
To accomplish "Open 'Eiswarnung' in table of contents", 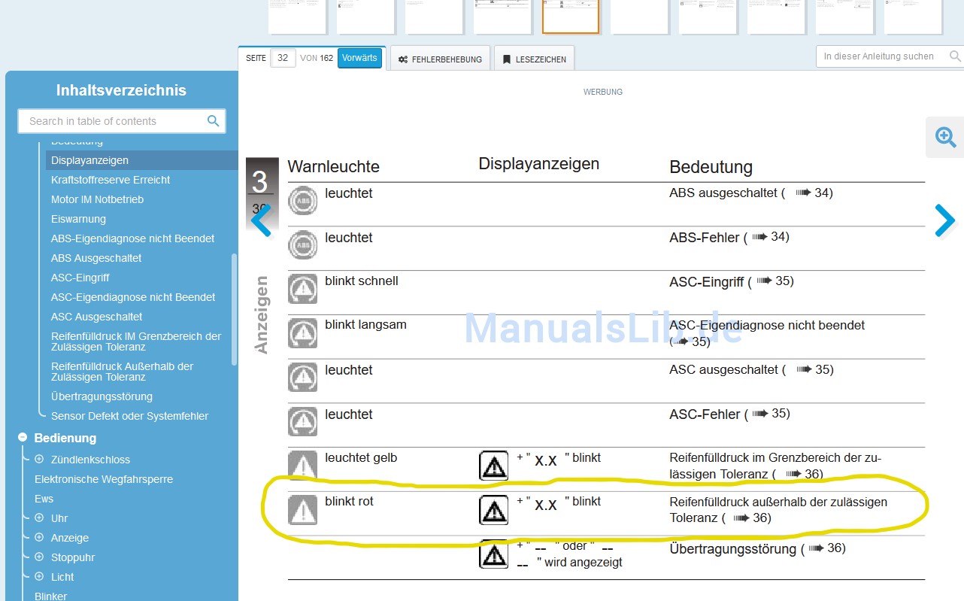I will pos(78,219).
